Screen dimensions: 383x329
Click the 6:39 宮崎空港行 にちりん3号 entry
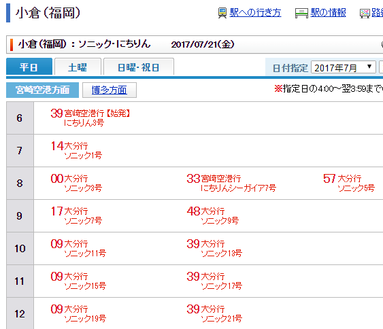(x=90, y=118)
